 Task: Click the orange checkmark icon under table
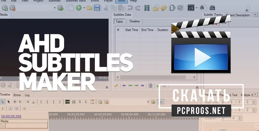(116, 86)
